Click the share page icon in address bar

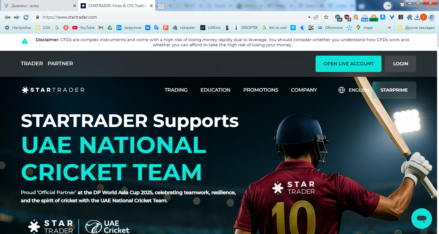coord(316,17)
